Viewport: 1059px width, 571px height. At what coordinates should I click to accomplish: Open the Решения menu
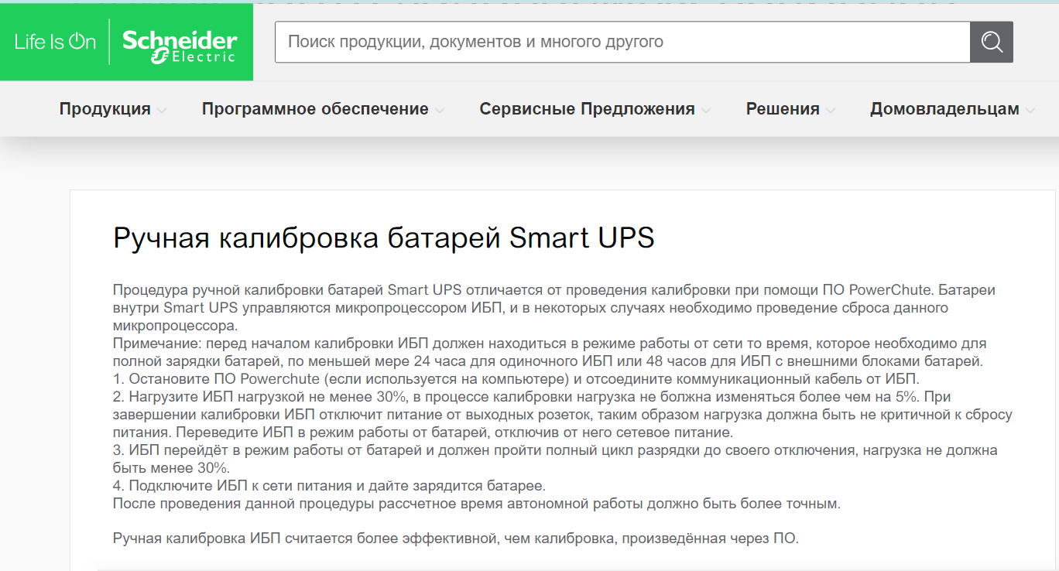click(x=783, y=109)
